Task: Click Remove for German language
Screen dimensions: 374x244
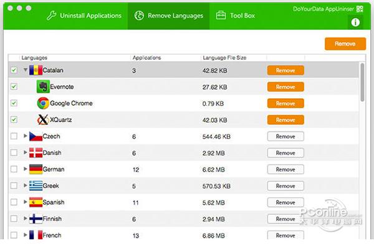Action: (285, 169)
